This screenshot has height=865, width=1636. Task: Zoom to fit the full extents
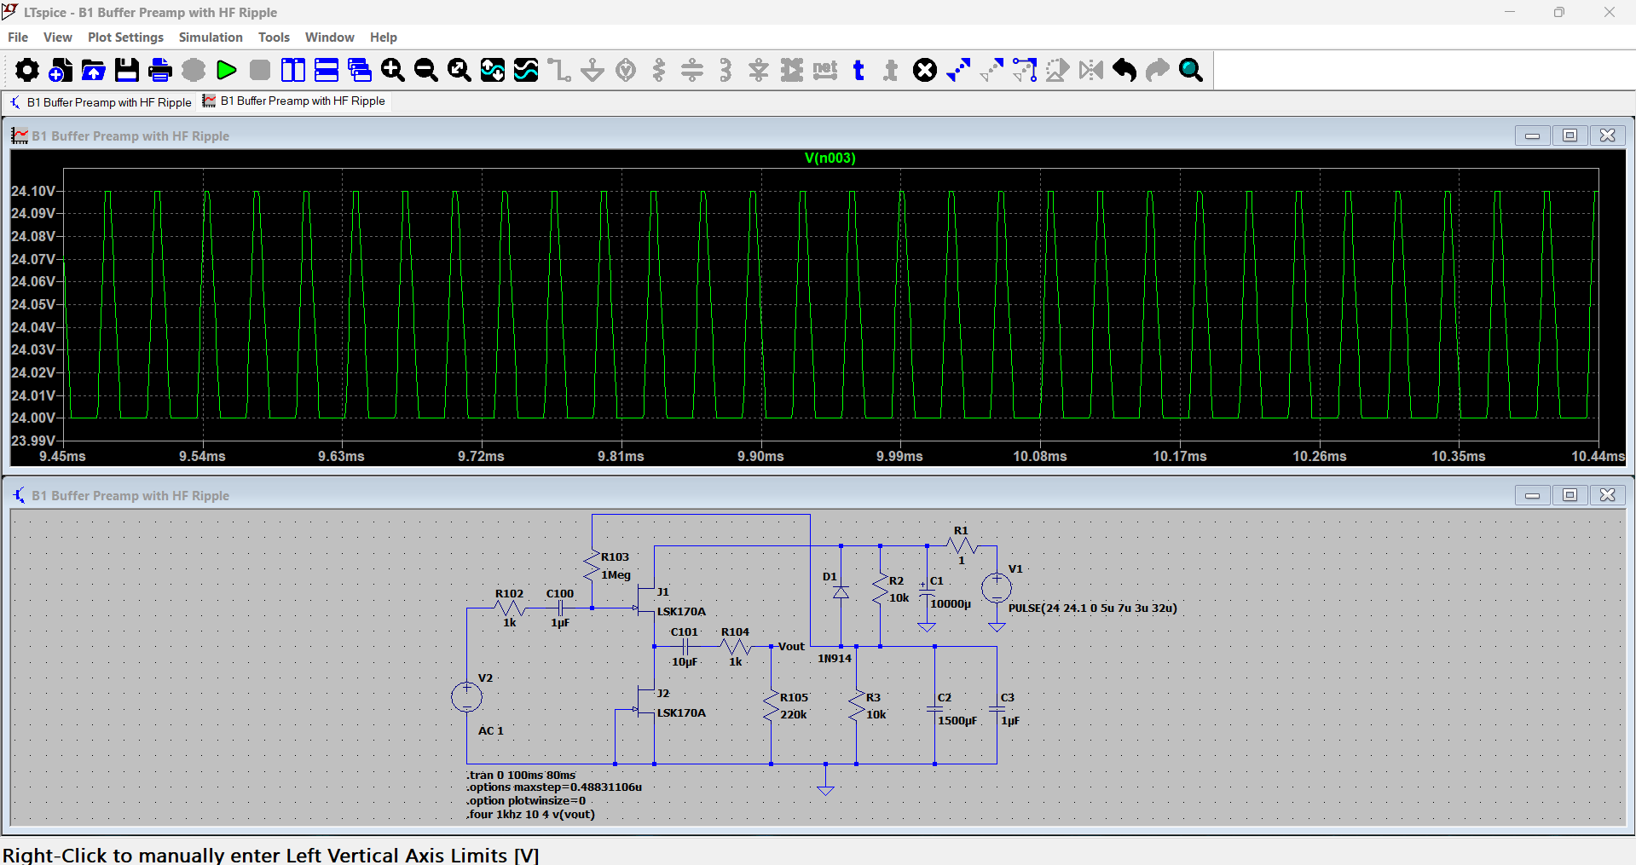460,70
